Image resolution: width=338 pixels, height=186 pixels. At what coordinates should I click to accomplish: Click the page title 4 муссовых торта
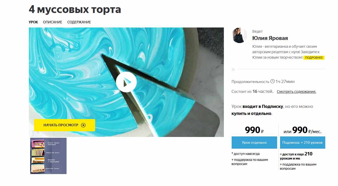pyautogui.click(x=75, y=10)
